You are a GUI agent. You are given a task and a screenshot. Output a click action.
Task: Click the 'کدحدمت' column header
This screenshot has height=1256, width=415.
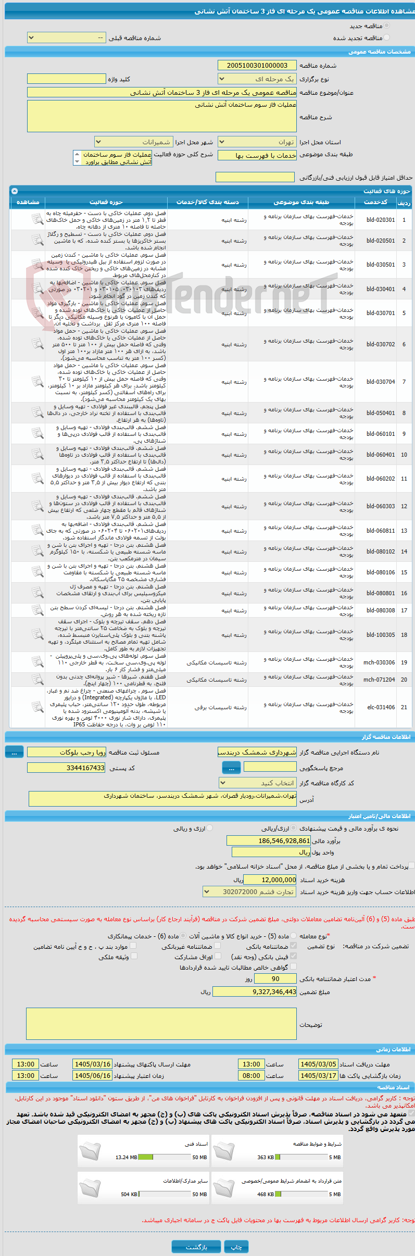(x=375, y=202)
